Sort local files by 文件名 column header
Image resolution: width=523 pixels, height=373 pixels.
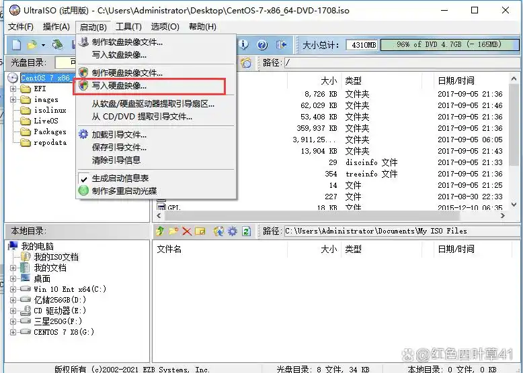(169, 249)
